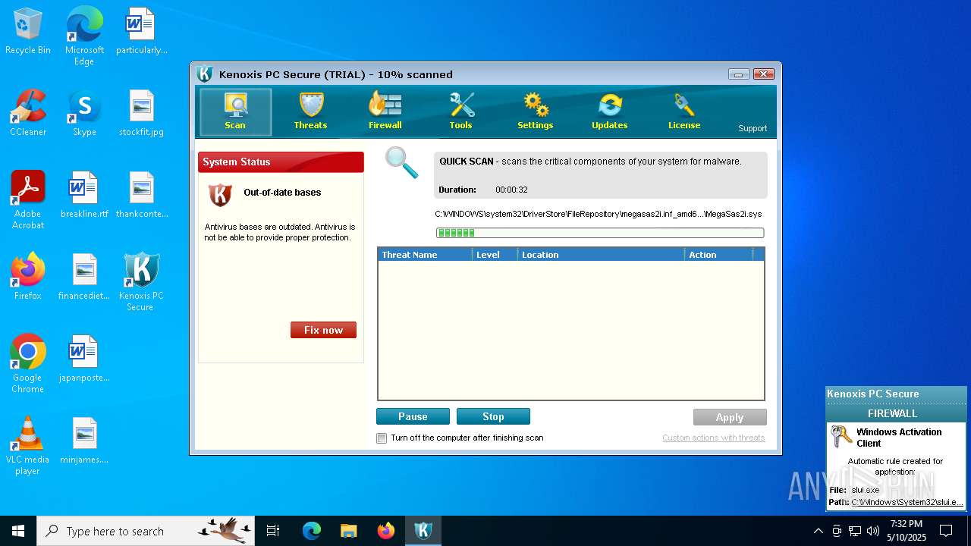Open thankconte... image file on desktop

141,196
